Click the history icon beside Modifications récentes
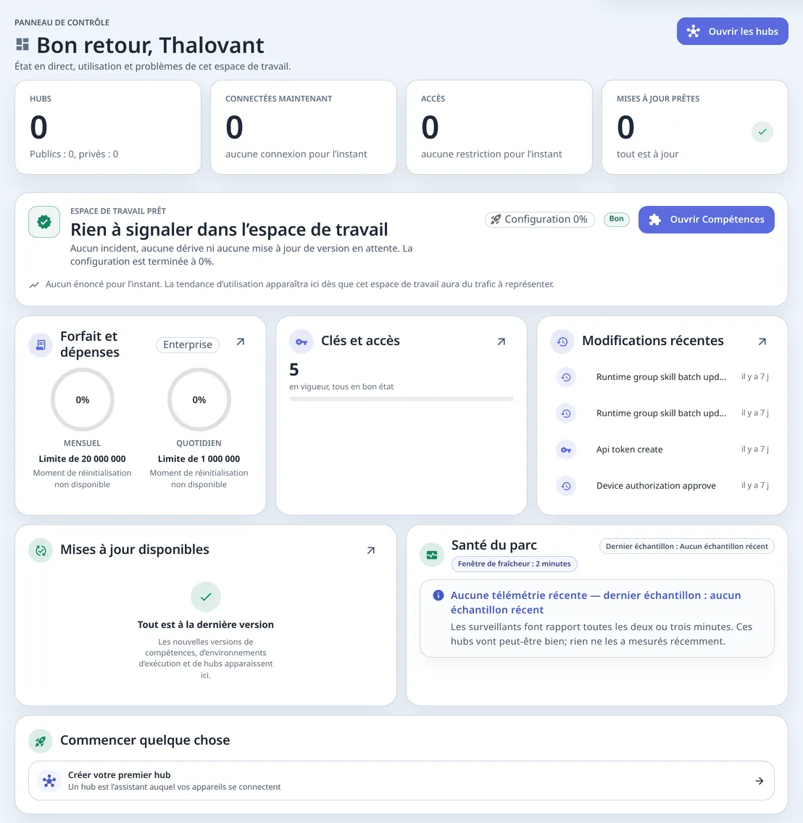 click(x=562, y=342)
